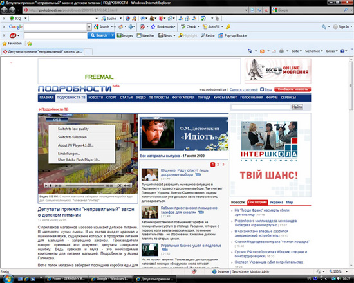This screenshot has height=283, width=354.
Task: Play the video in the player
Action: point(46,185)
